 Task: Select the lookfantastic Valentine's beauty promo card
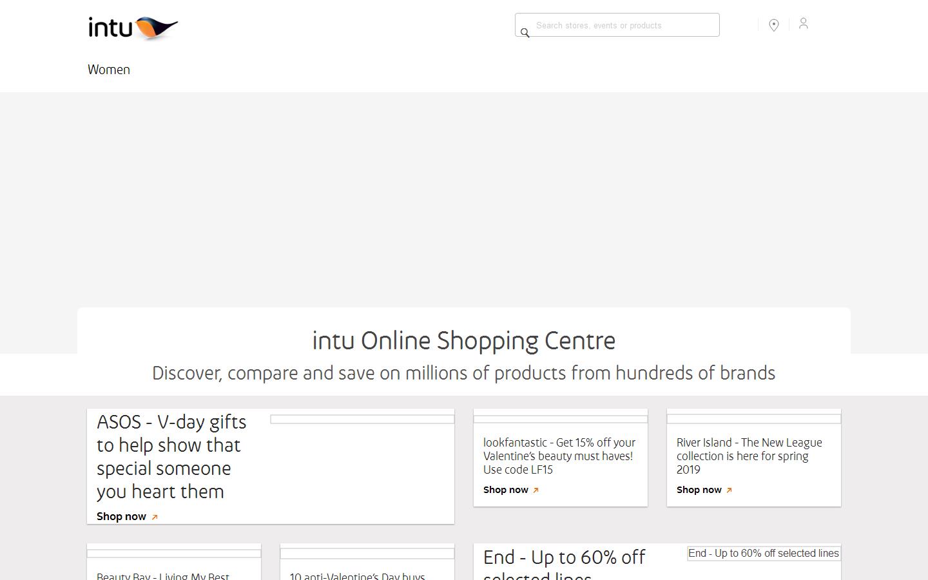tap(560, 458)
